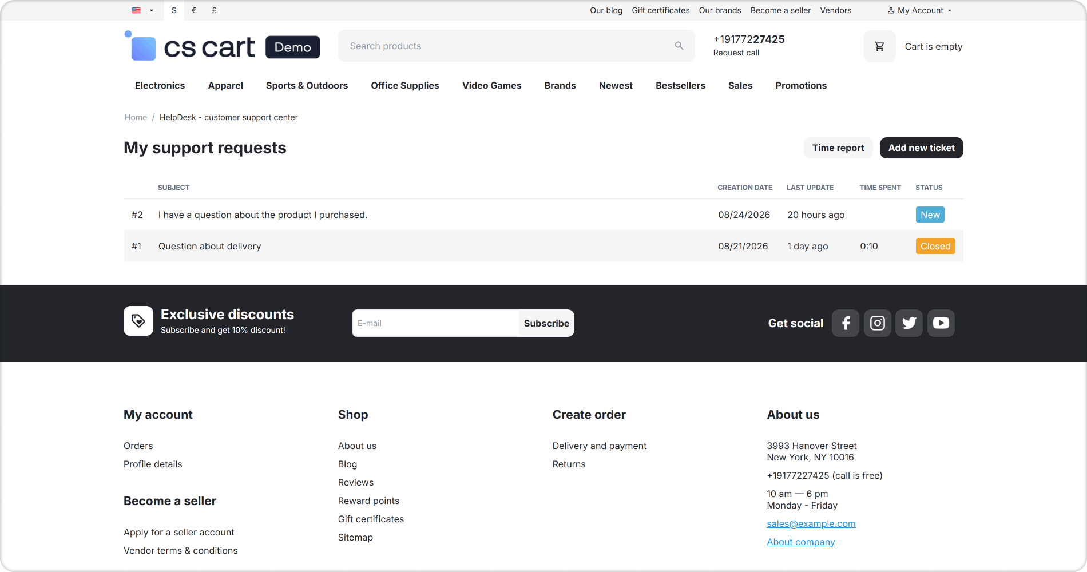This screenshot has width=1087, height=572.
Task: Open the Electronics category menu
Action: (160, 85)
